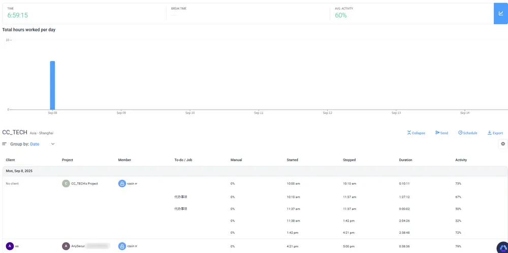Click the 10:00 am started time
The width and height of the screenshot is (508, 253).
293,184
